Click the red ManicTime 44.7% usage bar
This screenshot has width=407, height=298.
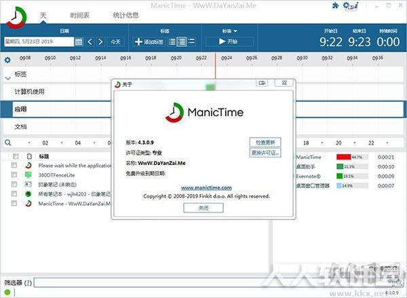click(x=344, y=157)
